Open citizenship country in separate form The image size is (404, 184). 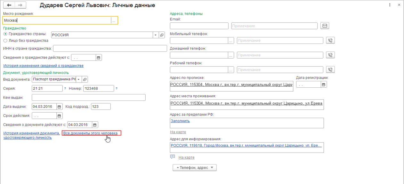(162, 35)
